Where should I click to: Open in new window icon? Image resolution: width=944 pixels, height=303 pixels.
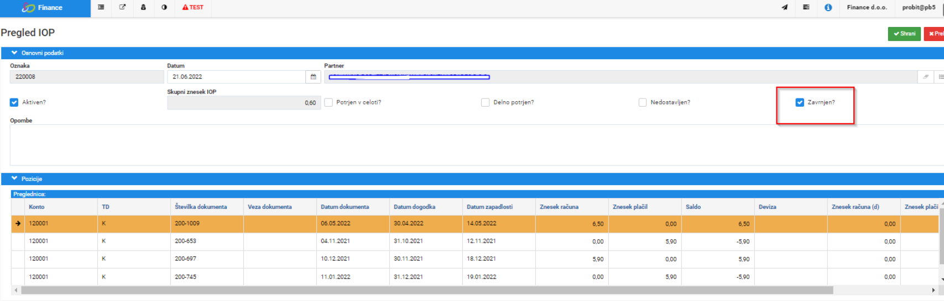tap(122, 7)
